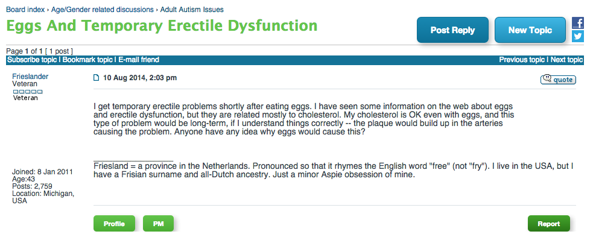593x240 pixels.
Task: Click the small post document icon
Action: click(x=96, y=78)
